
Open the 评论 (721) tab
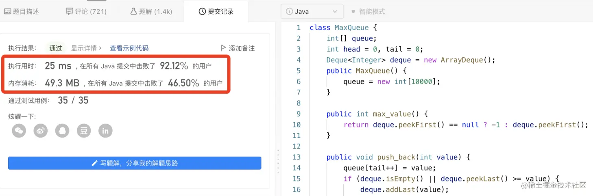(86, 11)
